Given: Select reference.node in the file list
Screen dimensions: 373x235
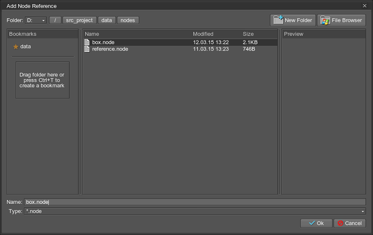Looking at the screenshot, I should (110, 49).
